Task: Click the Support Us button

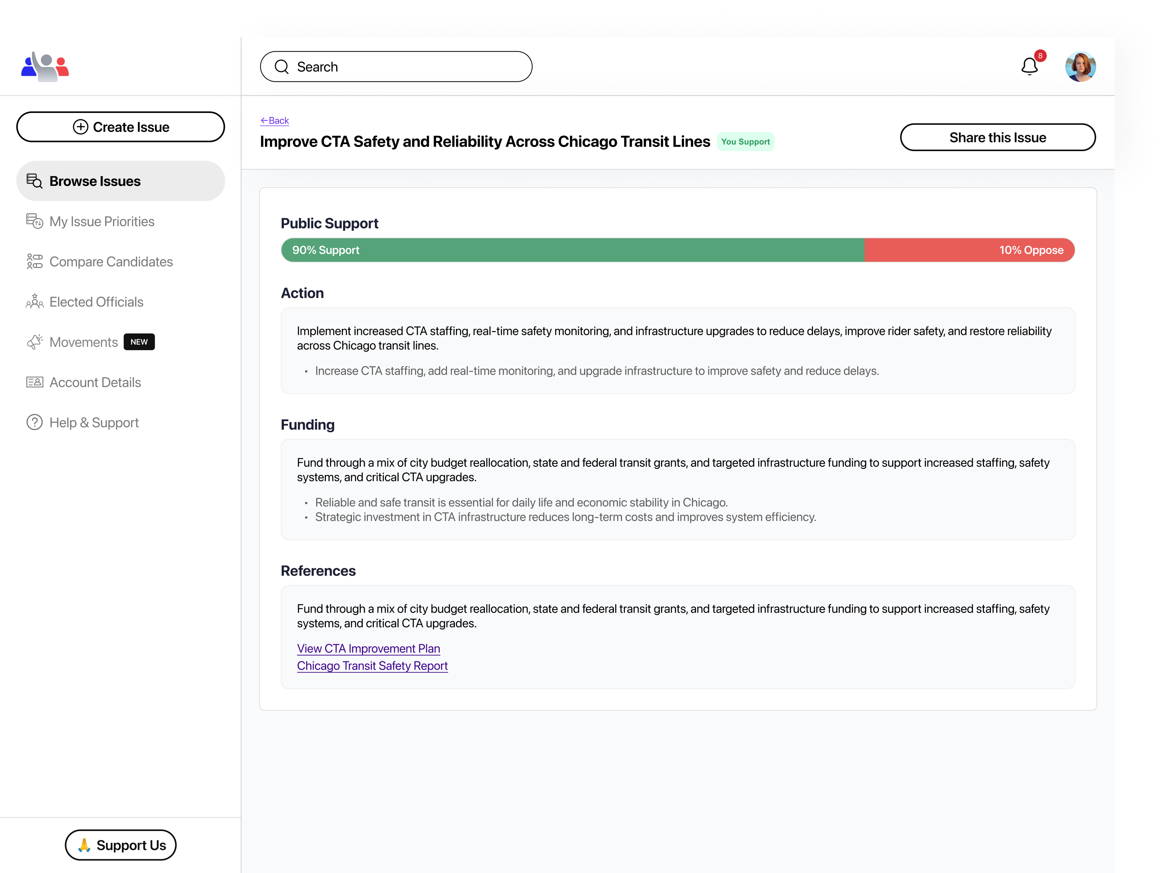Action: tap(120, 844)
